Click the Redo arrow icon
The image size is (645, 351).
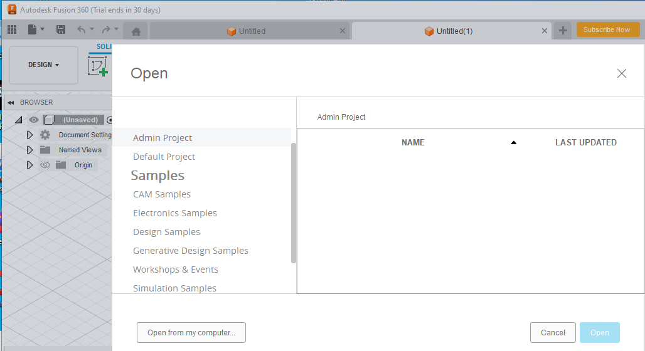pos(106,29)
